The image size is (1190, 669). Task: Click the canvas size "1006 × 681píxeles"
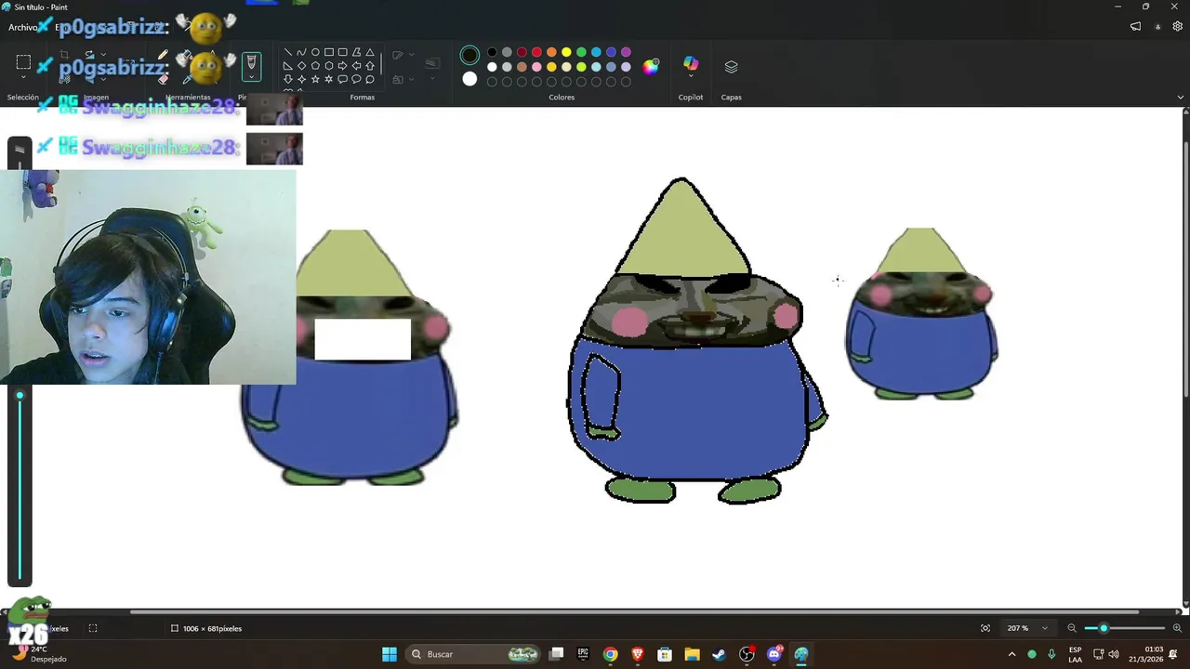coord(212,628)
